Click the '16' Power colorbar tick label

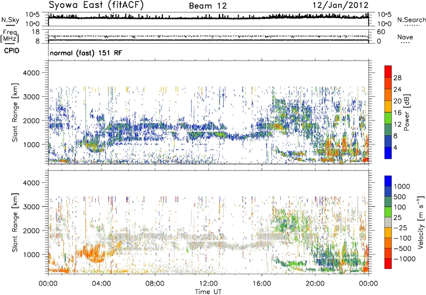(x=397, y=113)
